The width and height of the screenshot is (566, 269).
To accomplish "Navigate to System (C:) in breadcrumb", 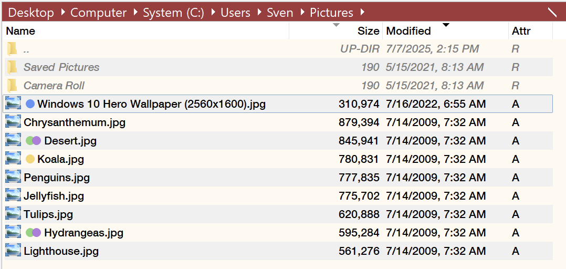I will pyautogui.click(x=173, y=13).
